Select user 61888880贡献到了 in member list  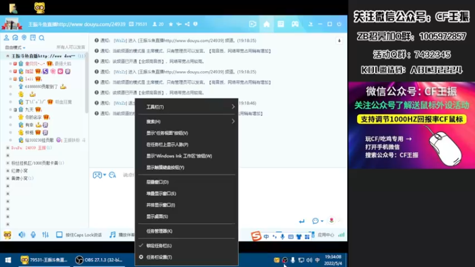pyautogui.click(x=41, y=87)
